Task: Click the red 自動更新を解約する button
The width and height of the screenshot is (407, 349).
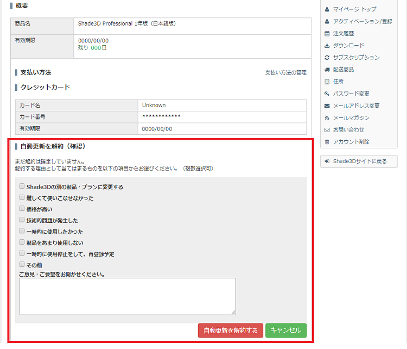Action: pos(231,331)
